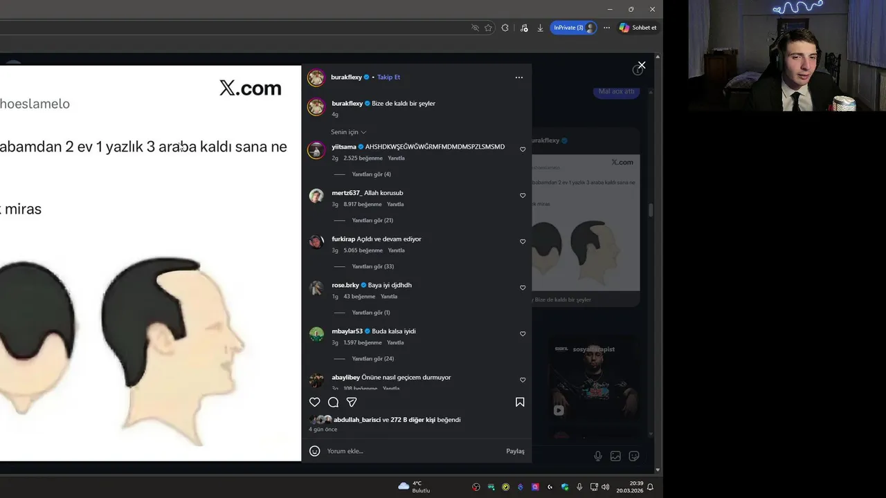Save the post with the bookmark icon
This screenshot has height=498, width=886.
click(520, 402)
